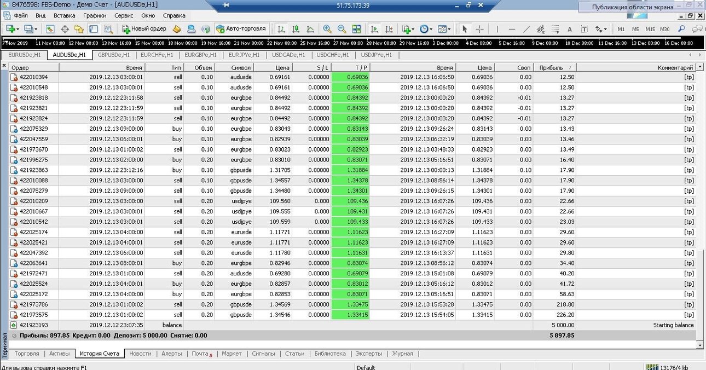Switch to line chart mode
The width and height of the screenshot is (706, 370).
click(310, 29)
